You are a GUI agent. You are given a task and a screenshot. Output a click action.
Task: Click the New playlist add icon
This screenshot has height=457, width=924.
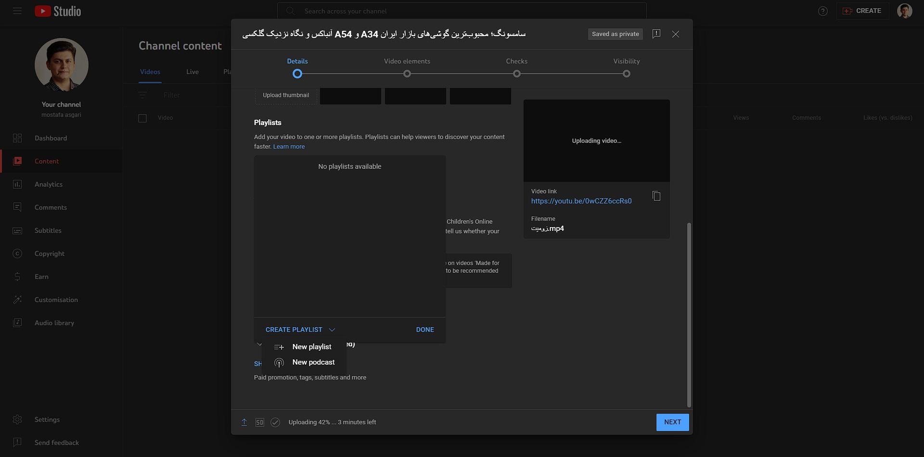pyautogui.click(x=279, y=347)
